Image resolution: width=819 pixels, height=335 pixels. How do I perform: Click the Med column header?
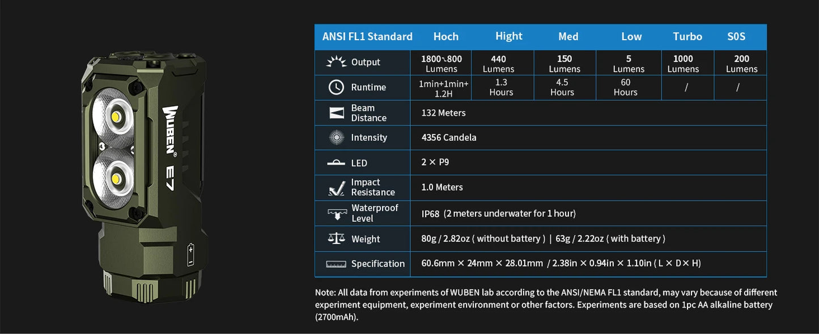pyautogui.click(x=568, y=37)
